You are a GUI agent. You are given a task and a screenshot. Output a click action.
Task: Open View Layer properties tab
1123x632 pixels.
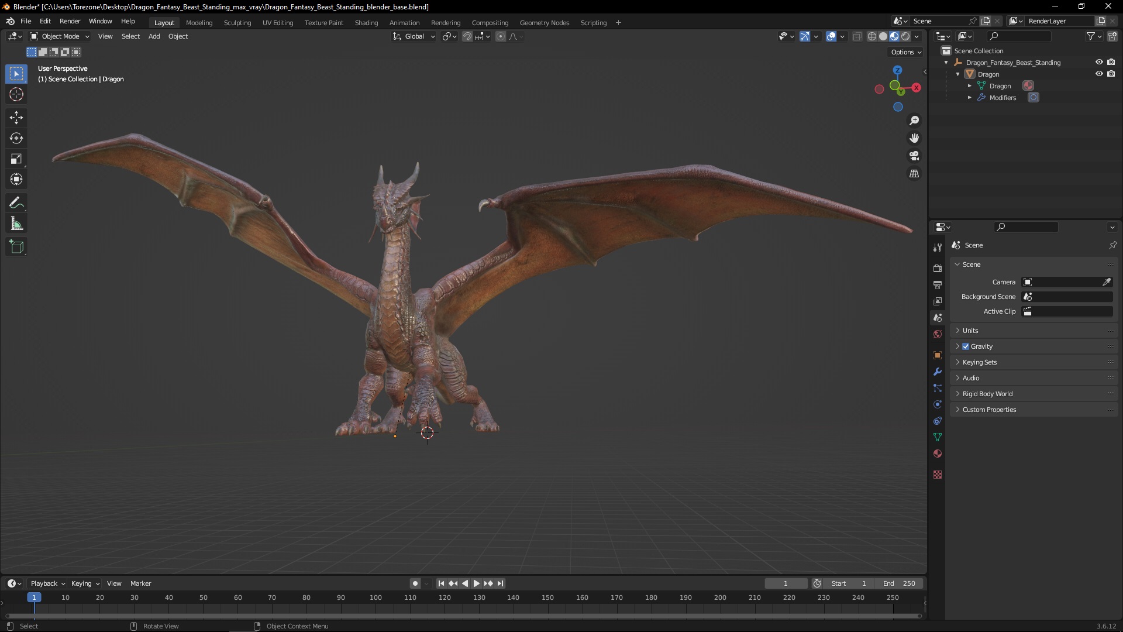pyautogui.click(x=938, y=301)
